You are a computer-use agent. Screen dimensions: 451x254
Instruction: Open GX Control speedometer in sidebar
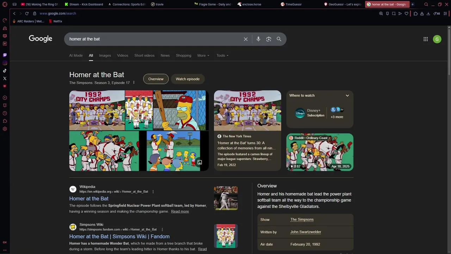coord(5,20)
